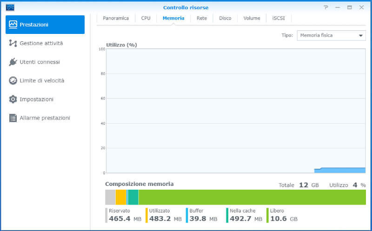This screenshot has height=231, width=372.
Task: Click the Libero 10.6 GB value
Action: [284, 218]
